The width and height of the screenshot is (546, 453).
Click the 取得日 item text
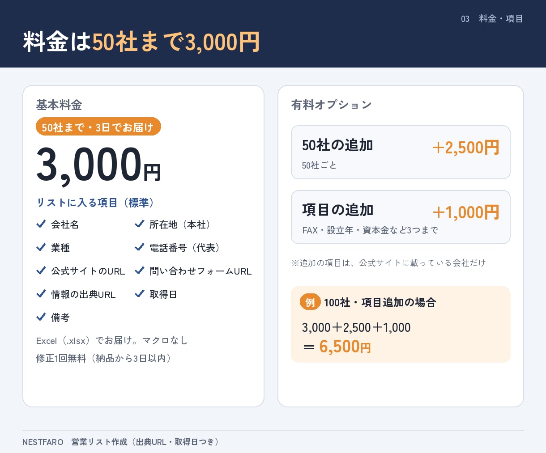tap(163, 294)
